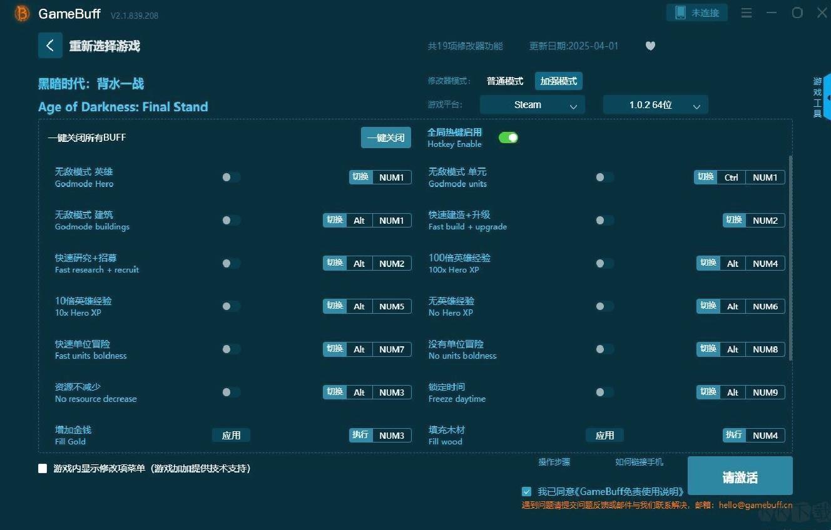831x530 pixels.
Task: Click the hello@gamebuff.cn email text
Action: click(x=755, y=505)
